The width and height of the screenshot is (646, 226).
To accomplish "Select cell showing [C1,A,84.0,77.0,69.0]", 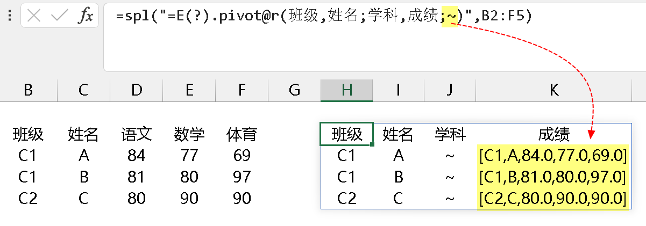I will 553,156.
